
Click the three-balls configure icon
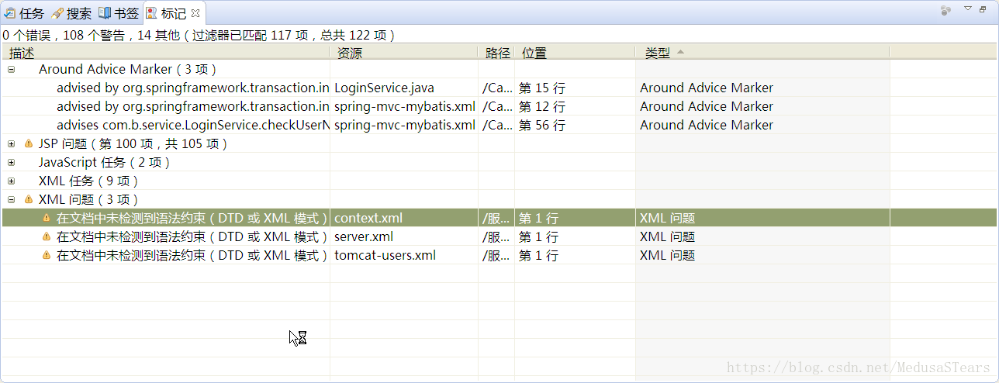pyautogui.click(x=945, y=11)
